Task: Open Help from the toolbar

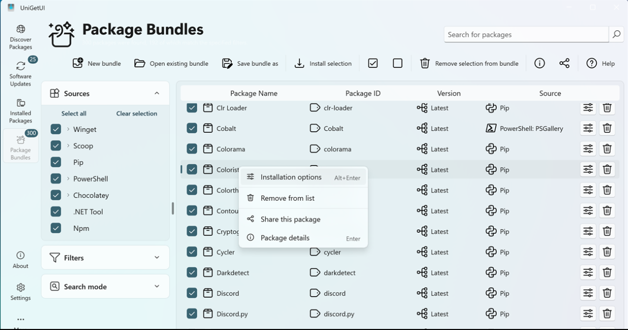Action: coord(601,63)
